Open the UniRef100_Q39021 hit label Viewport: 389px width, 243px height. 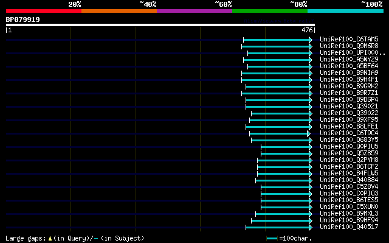(x=349, y=107)
